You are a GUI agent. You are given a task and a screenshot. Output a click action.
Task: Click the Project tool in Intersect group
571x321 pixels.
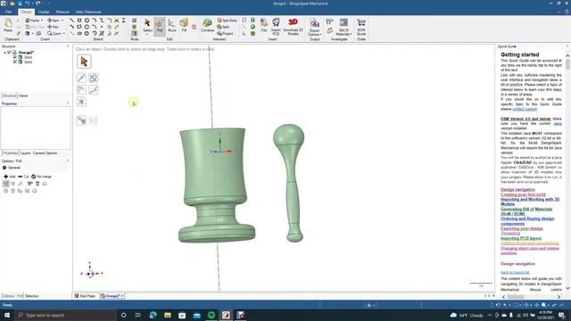pos(225,34)
